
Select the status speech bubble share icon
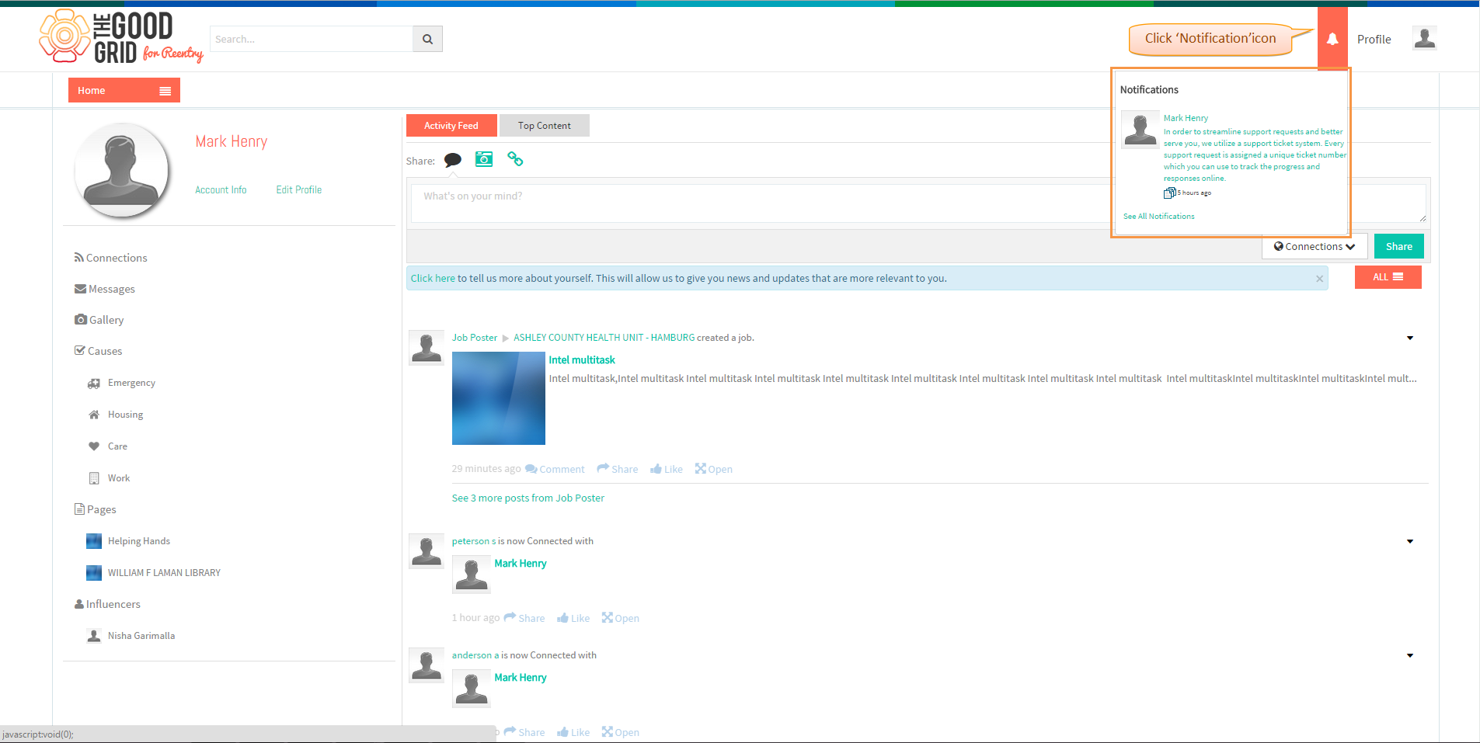coord(453,160)
